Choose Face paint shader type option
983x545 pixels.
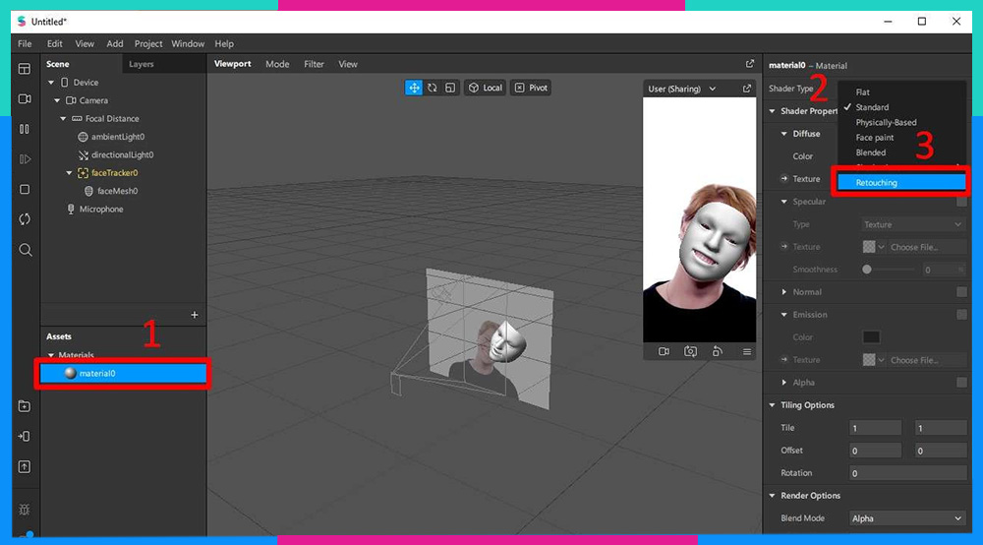click(x=875, y=138)
